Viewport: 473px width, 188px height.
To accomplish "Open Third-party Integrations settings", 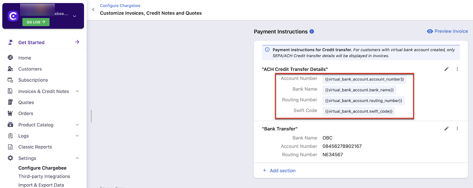I will tap(44, 176).
